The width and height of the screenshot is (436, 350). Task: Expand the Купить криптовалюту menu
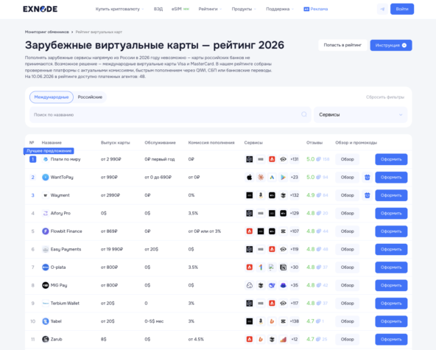tap(119, 9)
